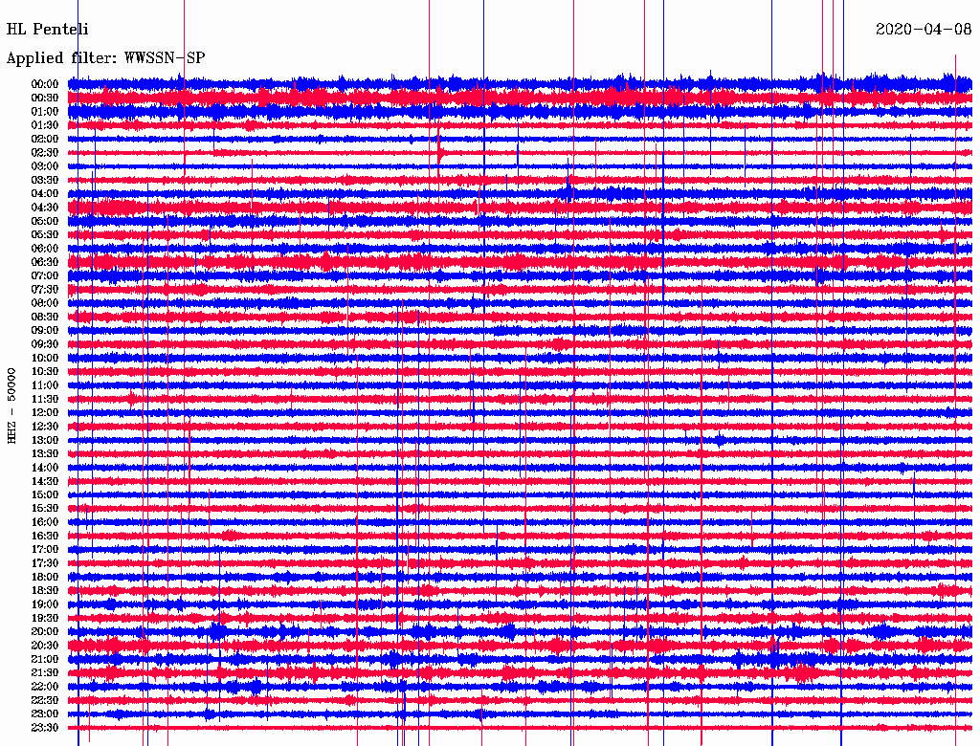Select the 01:30 time label
This screenshot has height=746, width=980.
click(x=45, y=125)
